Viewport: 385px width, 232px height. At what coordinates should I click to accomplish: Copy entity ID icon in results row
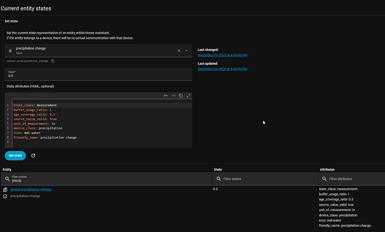click(x=5, y=190)
